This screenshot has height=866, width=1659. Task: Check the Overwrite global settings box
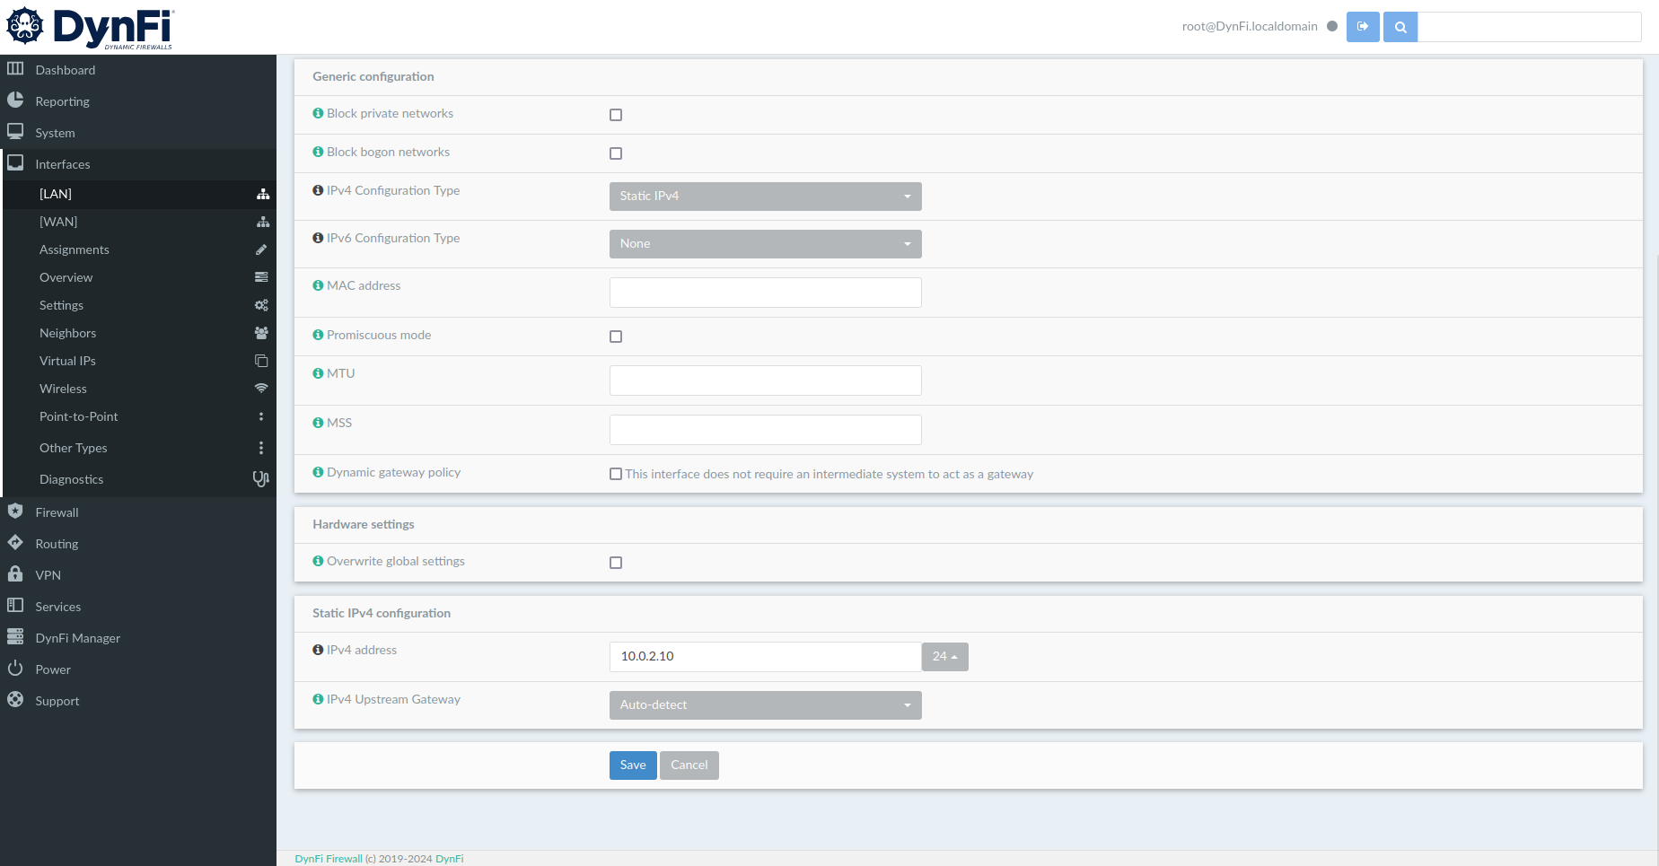pos(616,563)
